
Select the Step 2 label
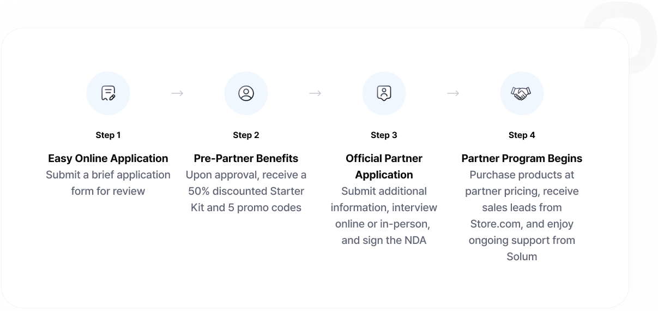coord(246,135)
